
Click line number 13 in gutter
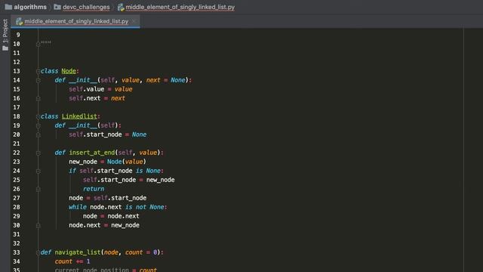(17, 71)
